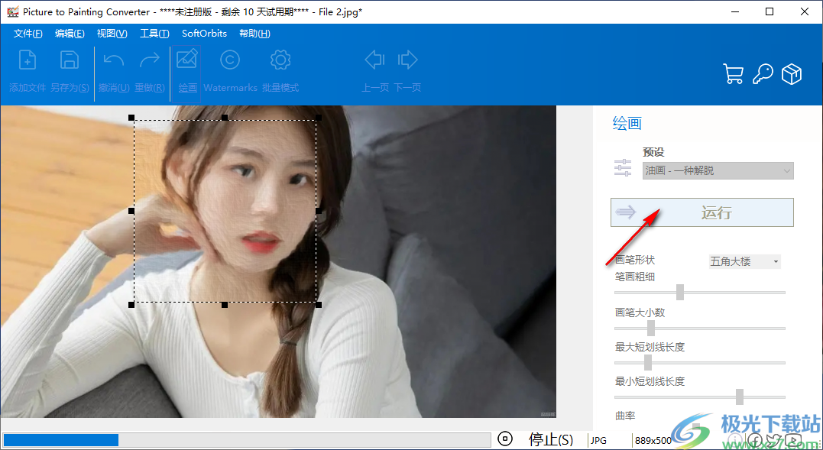This screenshot has height=450, width=823.
Task: Go to previous page (上一页) arrow
Action: [374, 60]
